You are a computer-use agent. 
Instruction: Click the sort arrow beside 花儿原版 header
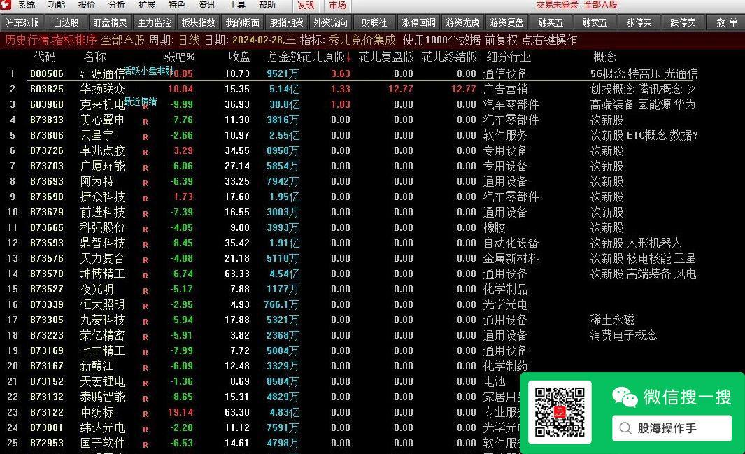coord(349,57)
